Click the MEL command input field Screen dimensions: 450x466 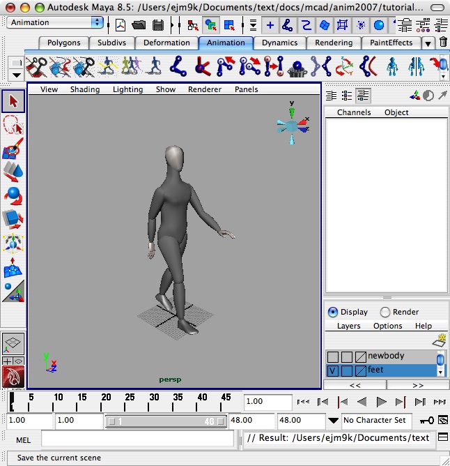coord(137,439)
